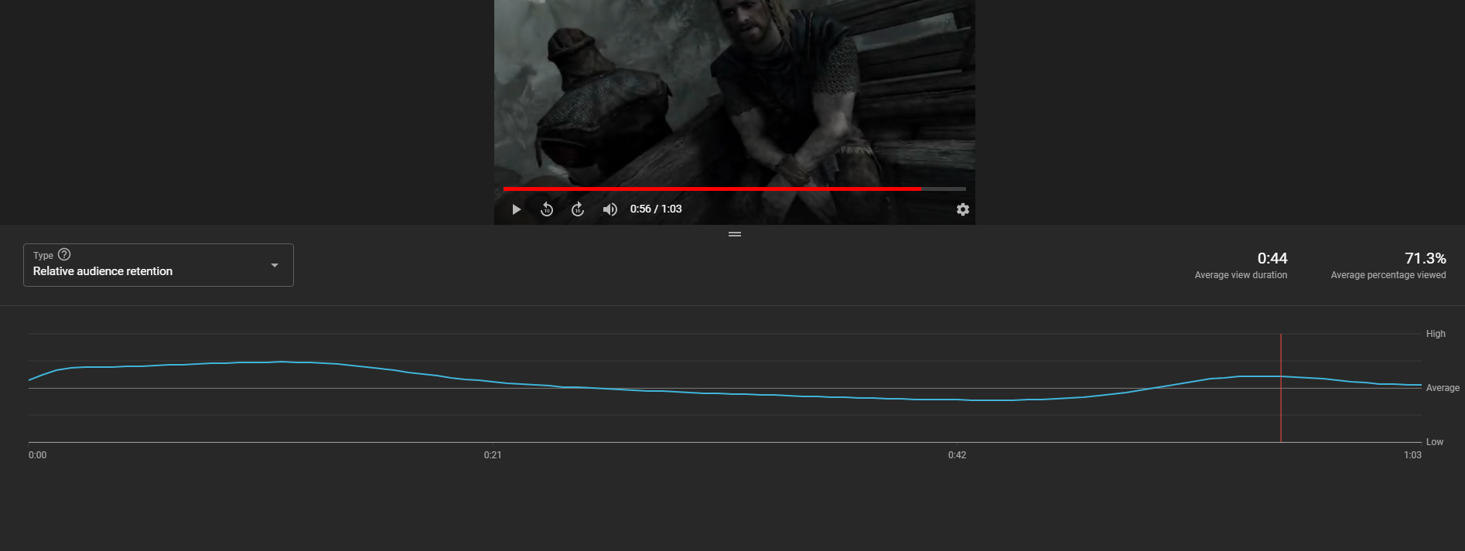Image resolution: width=1465 pixels, height=551 pixels.
Task: Grab the panel divider handle below the video
Action: click(735, 234)
